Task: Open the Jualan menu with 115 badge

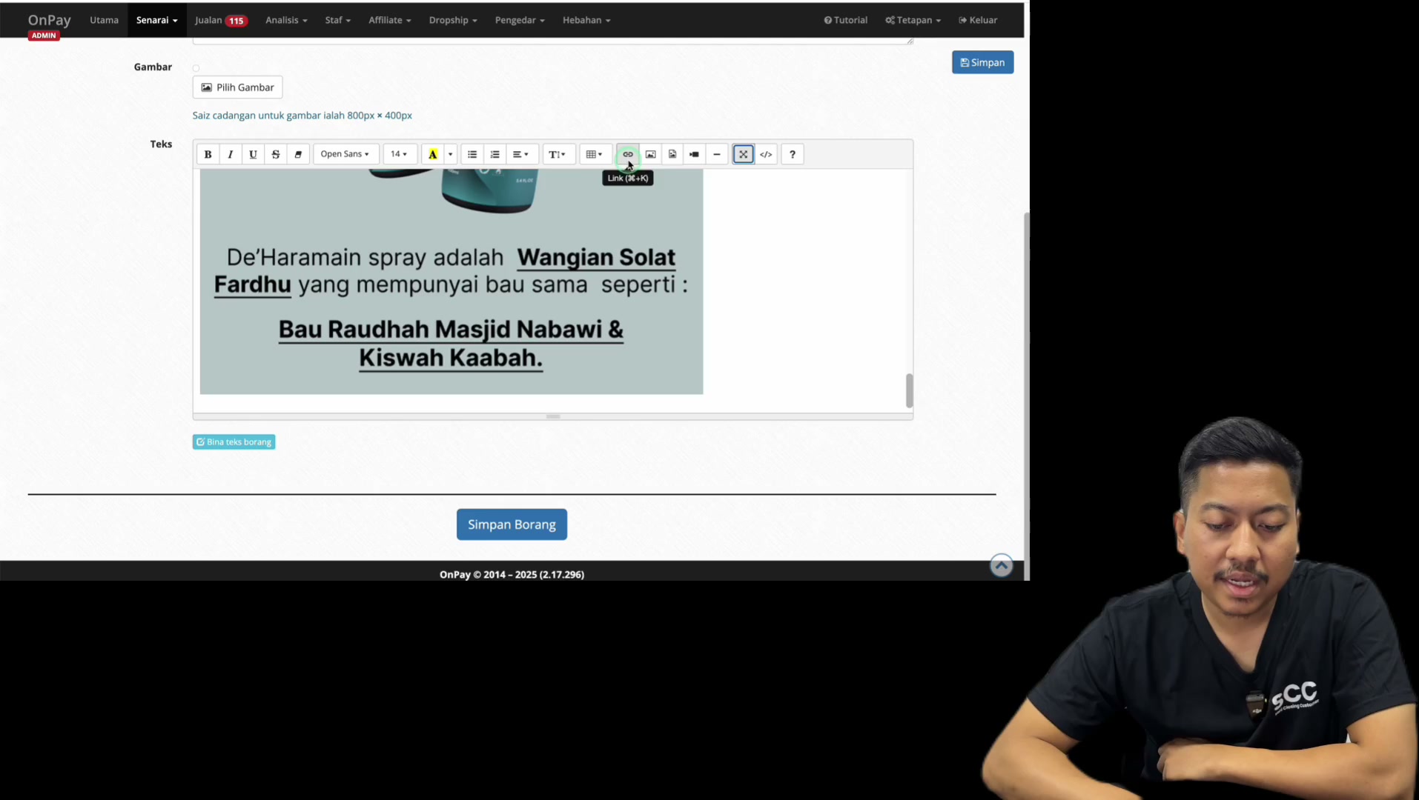Action: (x=221, y=20)
